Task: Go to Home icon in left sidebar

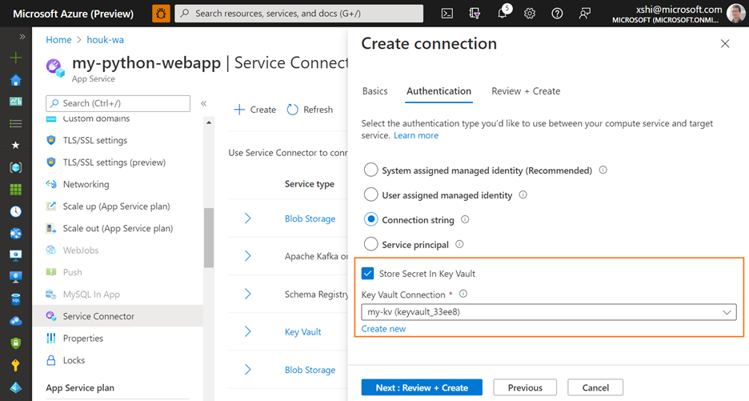Action: [x=16, y=79]
